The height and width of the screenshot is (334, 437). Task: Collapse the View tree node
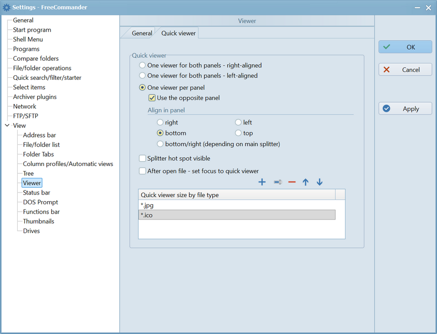pos(7,126)
